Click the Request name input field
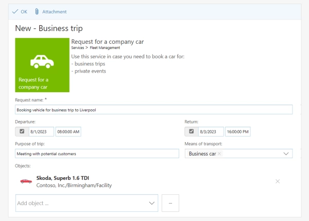Viewport: 309px width, 221px height. click(x=153, y=110)
